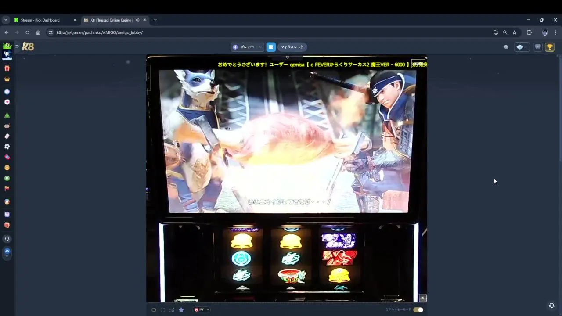Close the Kick Dashboard tab

(x=75, y=20)
